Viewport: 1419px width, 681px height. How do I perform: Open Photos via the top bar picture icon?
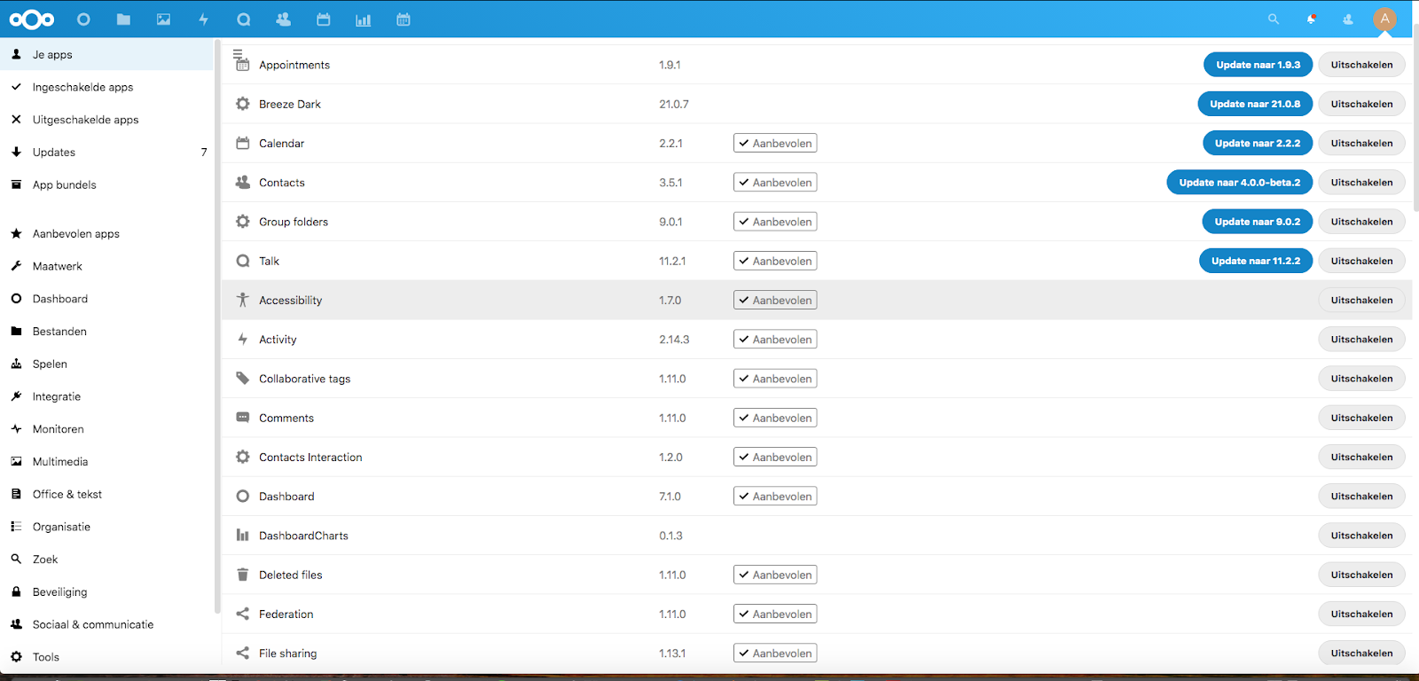163,20
